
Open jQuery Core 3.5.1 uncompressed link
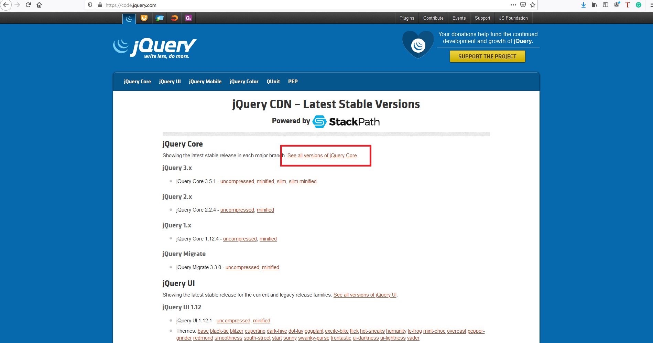click(237, 181)
